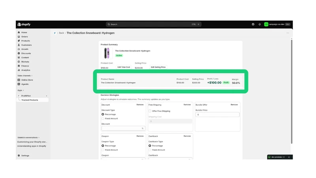Expand the Apps section chevron
Screen dimensions: 316x178
click(x=23, y=91)
